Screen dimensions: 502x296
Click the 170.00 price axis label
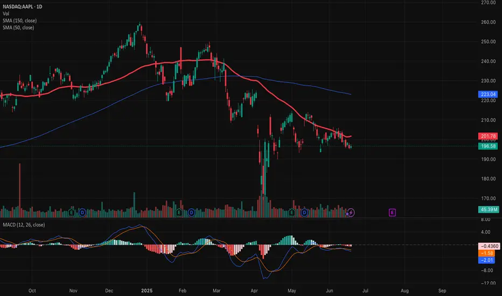[x=488, y=199]
